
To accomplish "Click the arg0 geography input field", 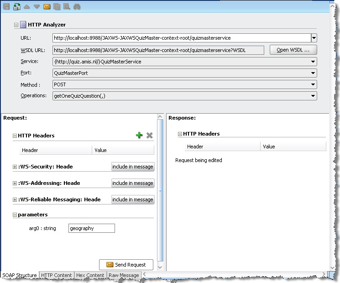I will tap(91, 228).
